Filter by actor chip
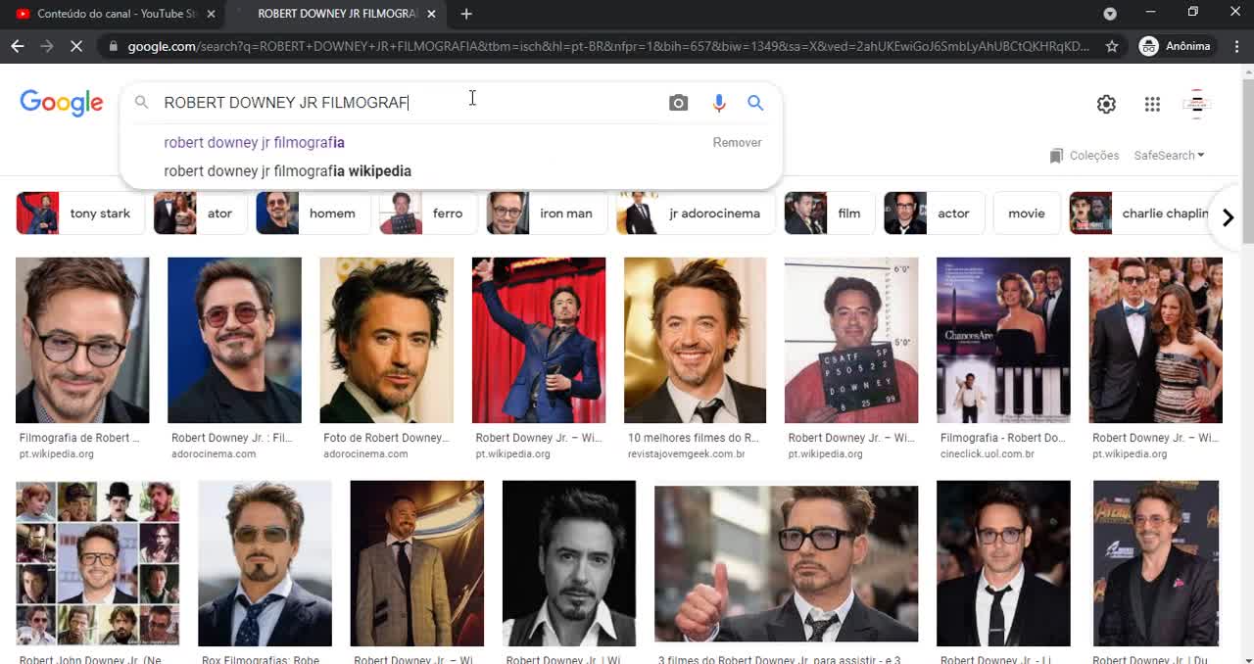 935,213
